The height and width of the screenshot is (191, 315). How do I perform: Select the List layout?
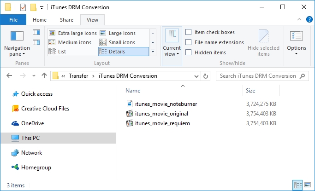click(x=57, y=52)
